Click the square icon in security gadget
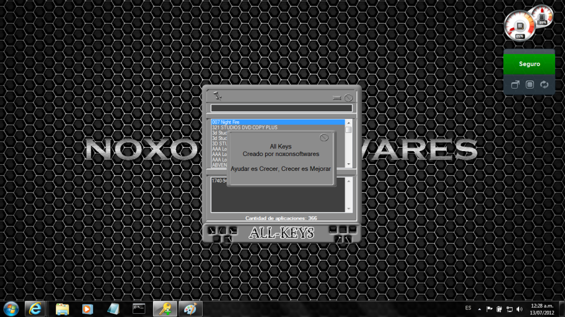 (x=530, y=84)
